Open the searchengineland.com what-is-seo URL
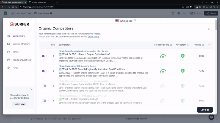The image size is (220, 123). (83, 51)
